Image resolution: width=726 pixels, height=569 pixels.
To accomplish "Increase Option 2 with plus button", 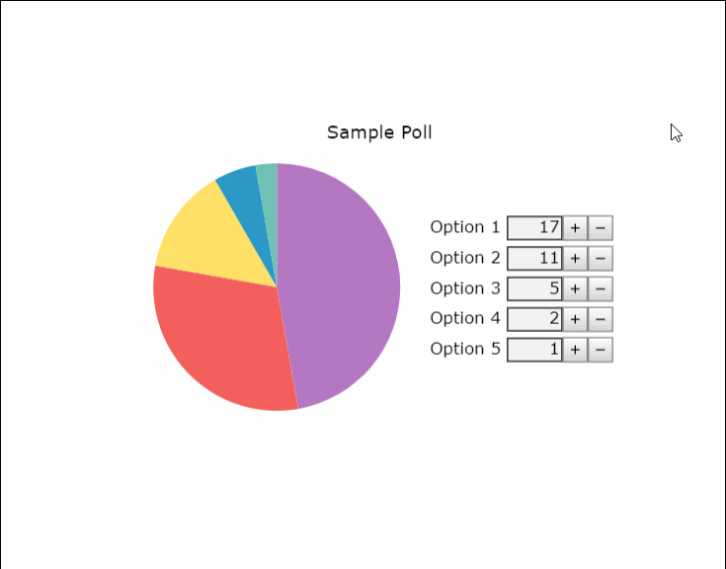I will (575, 259).
